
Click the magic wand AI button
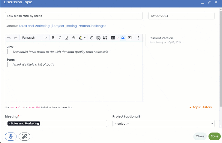click(24, 136)
